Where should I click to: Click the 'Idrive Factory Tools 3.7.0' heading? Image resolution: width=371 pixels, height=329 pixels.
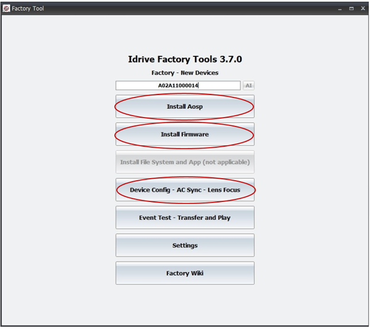coord(185,59)
